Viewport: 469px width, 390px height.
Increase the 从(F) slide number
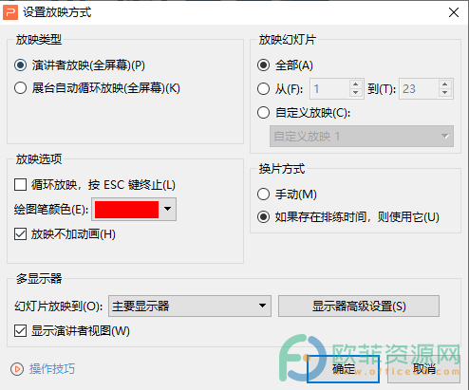click(x=355, y=84)
